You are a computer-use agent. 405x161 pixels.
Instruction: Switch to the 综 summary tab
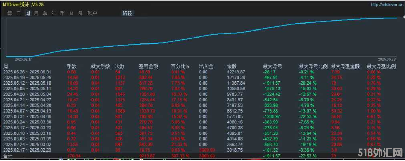coord(10,13)
